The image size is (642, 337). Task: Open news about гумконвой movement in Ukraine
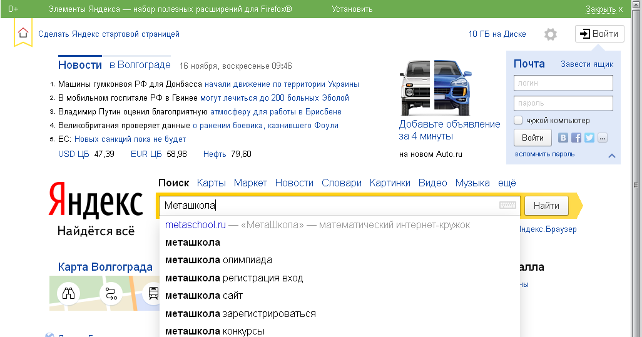(x=282, y=84)
